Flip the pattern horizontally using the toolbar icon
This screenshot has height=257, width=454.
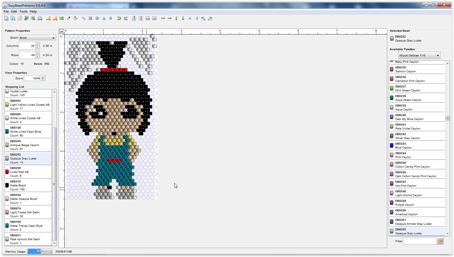(190, 18)
